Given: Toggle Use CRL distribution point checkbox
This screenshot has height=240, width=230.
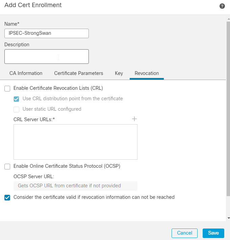Looking at the screenshot, I should (16, 99).
